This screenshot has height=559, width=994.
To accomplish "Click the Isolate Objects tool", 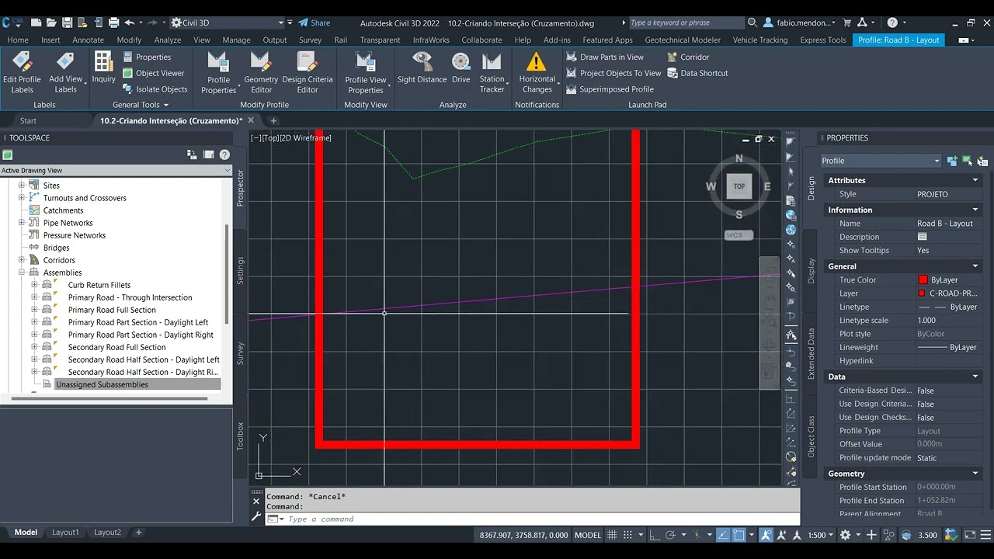I will coord(155,89).
